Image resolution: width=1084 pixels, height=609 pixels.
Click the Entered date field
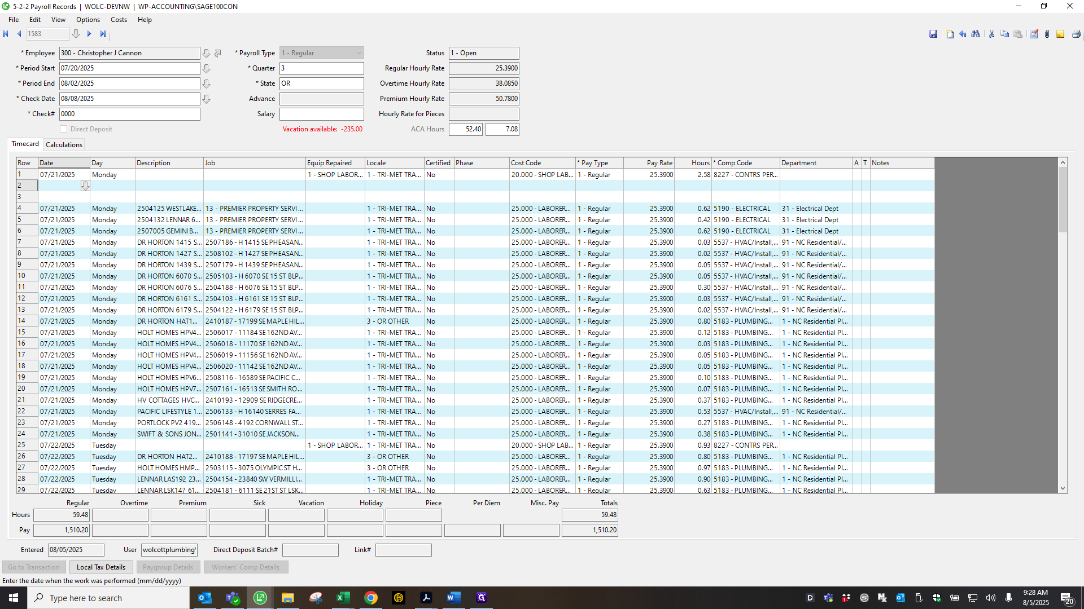point(76,550)
